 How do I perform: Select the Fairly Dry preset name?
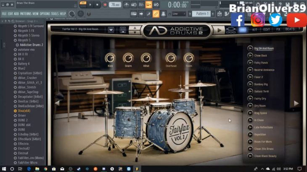[x=260, y=99]
